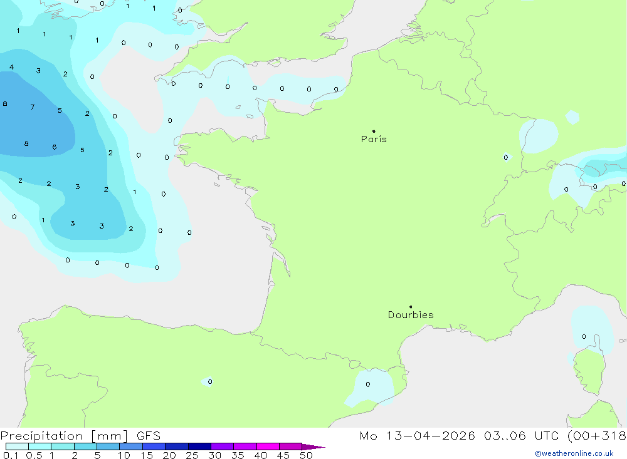Click the legend scale label "10"
Screen dimensions: 627x459
(x=124, y=455)
